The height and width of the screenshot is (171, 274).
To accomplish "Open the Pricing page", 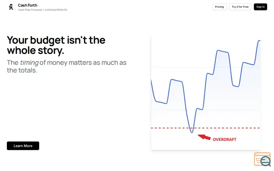I will pyautogui.click(x=219, y=7).
